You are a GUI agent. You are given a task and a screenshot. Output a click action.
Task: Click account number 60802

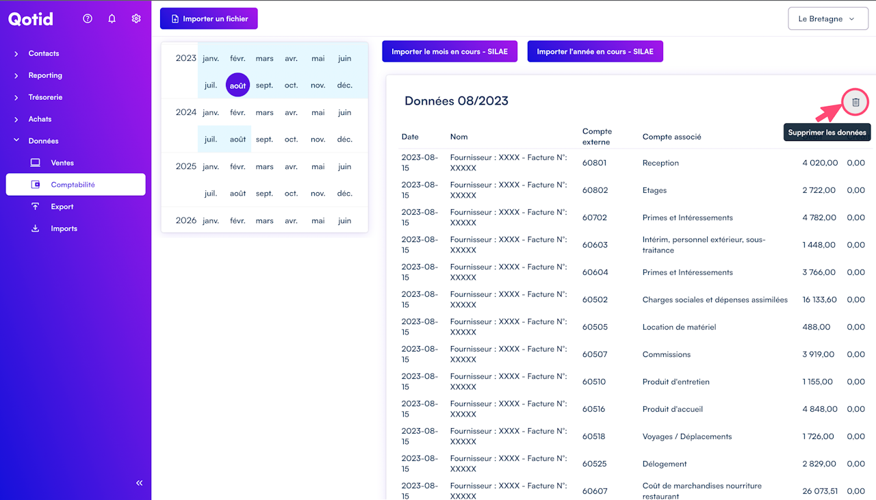coord(595,190)
